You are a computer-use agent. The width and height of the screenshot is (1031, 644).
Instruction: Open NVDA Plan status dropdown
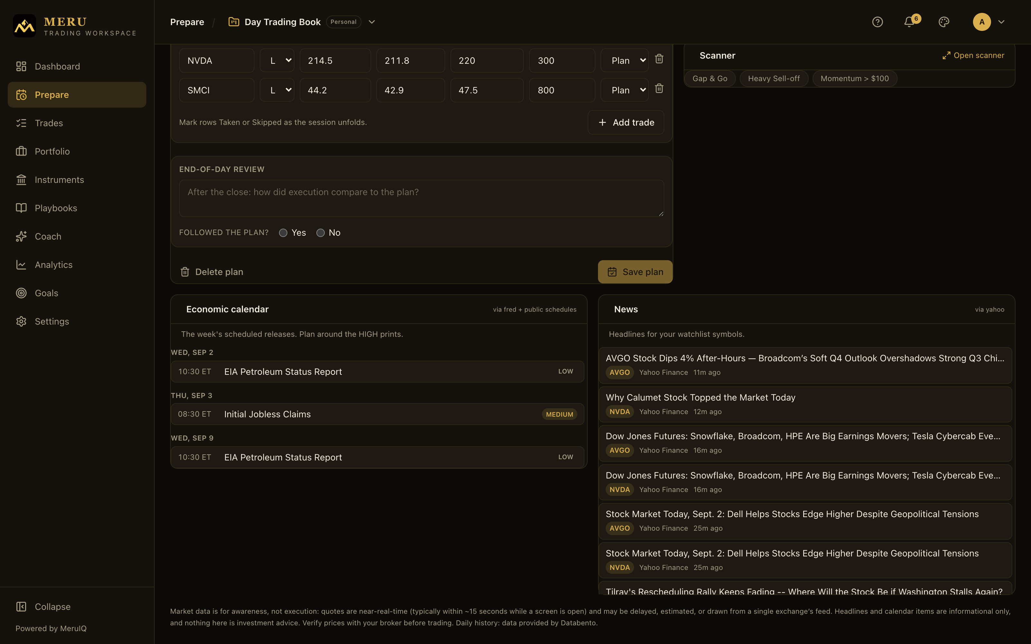625,61
